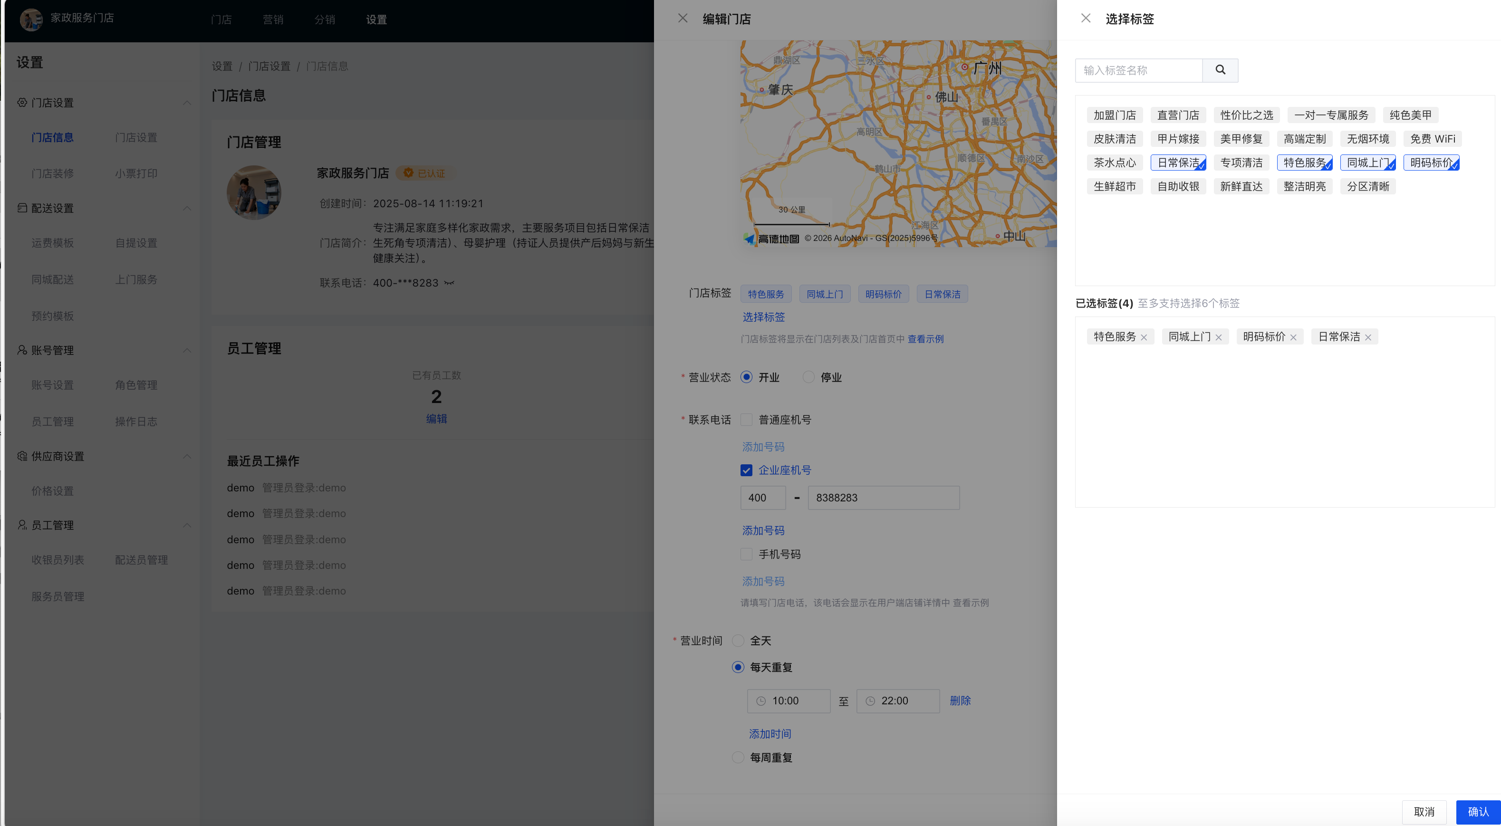Close the 编辑门店 drawer

point(683,18)
